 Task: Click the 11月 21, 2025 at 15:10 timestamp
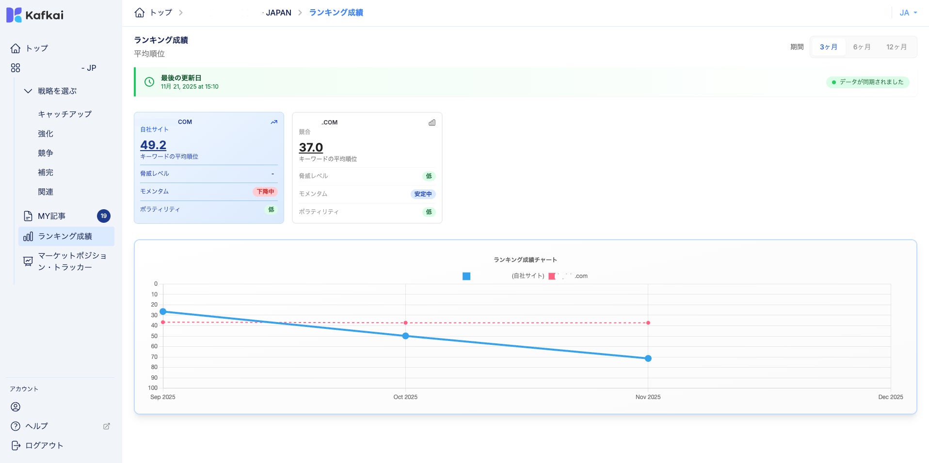(190, 87)
